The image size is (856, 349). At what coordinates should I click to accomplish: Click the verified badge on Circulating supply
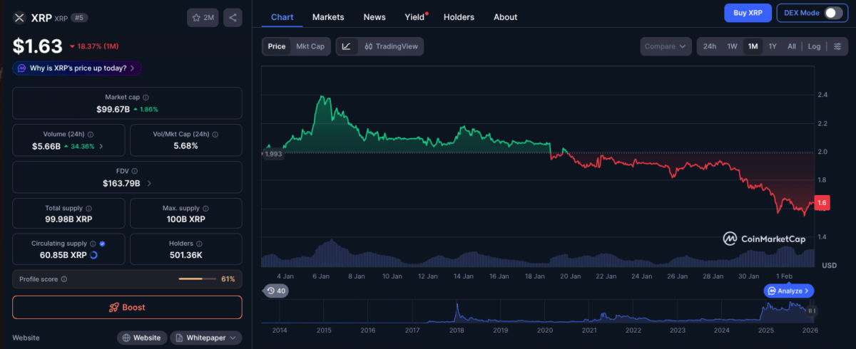click(103, 243)
